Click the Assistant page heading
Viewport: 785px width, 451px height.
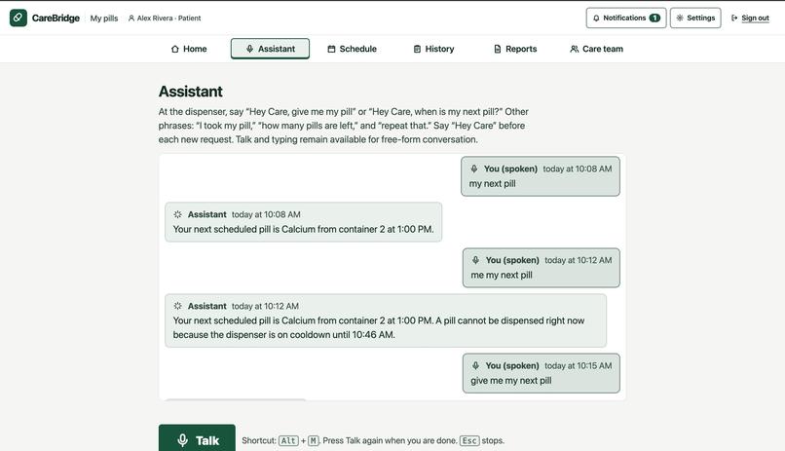[190, 92]
